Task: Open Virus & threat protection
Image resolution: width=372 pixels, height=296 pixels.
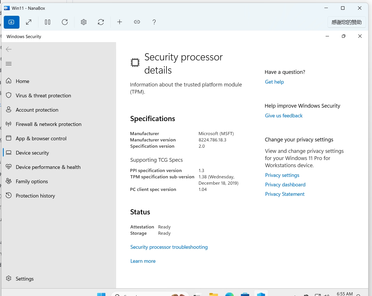Action: pyautogui.click(x=59, y=95)
